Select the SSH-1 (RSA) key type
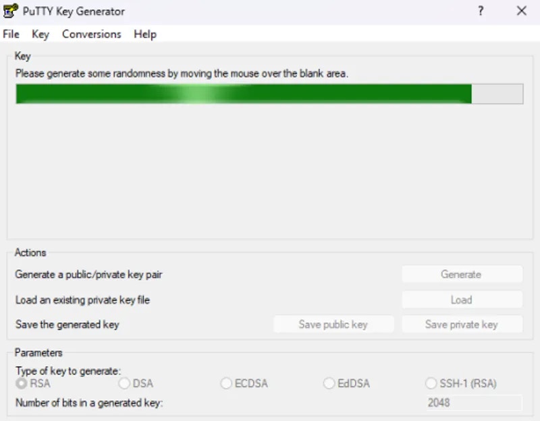The width and height of the screenshot is (540, 421). (431, 383)
